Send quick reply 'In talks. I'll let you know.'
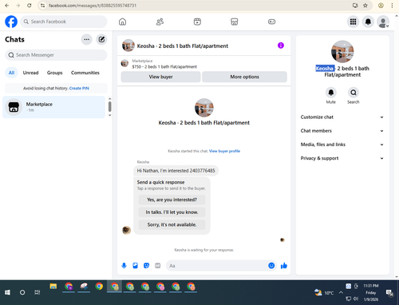This screenshot has width=399, height=305. coord(172,212)
